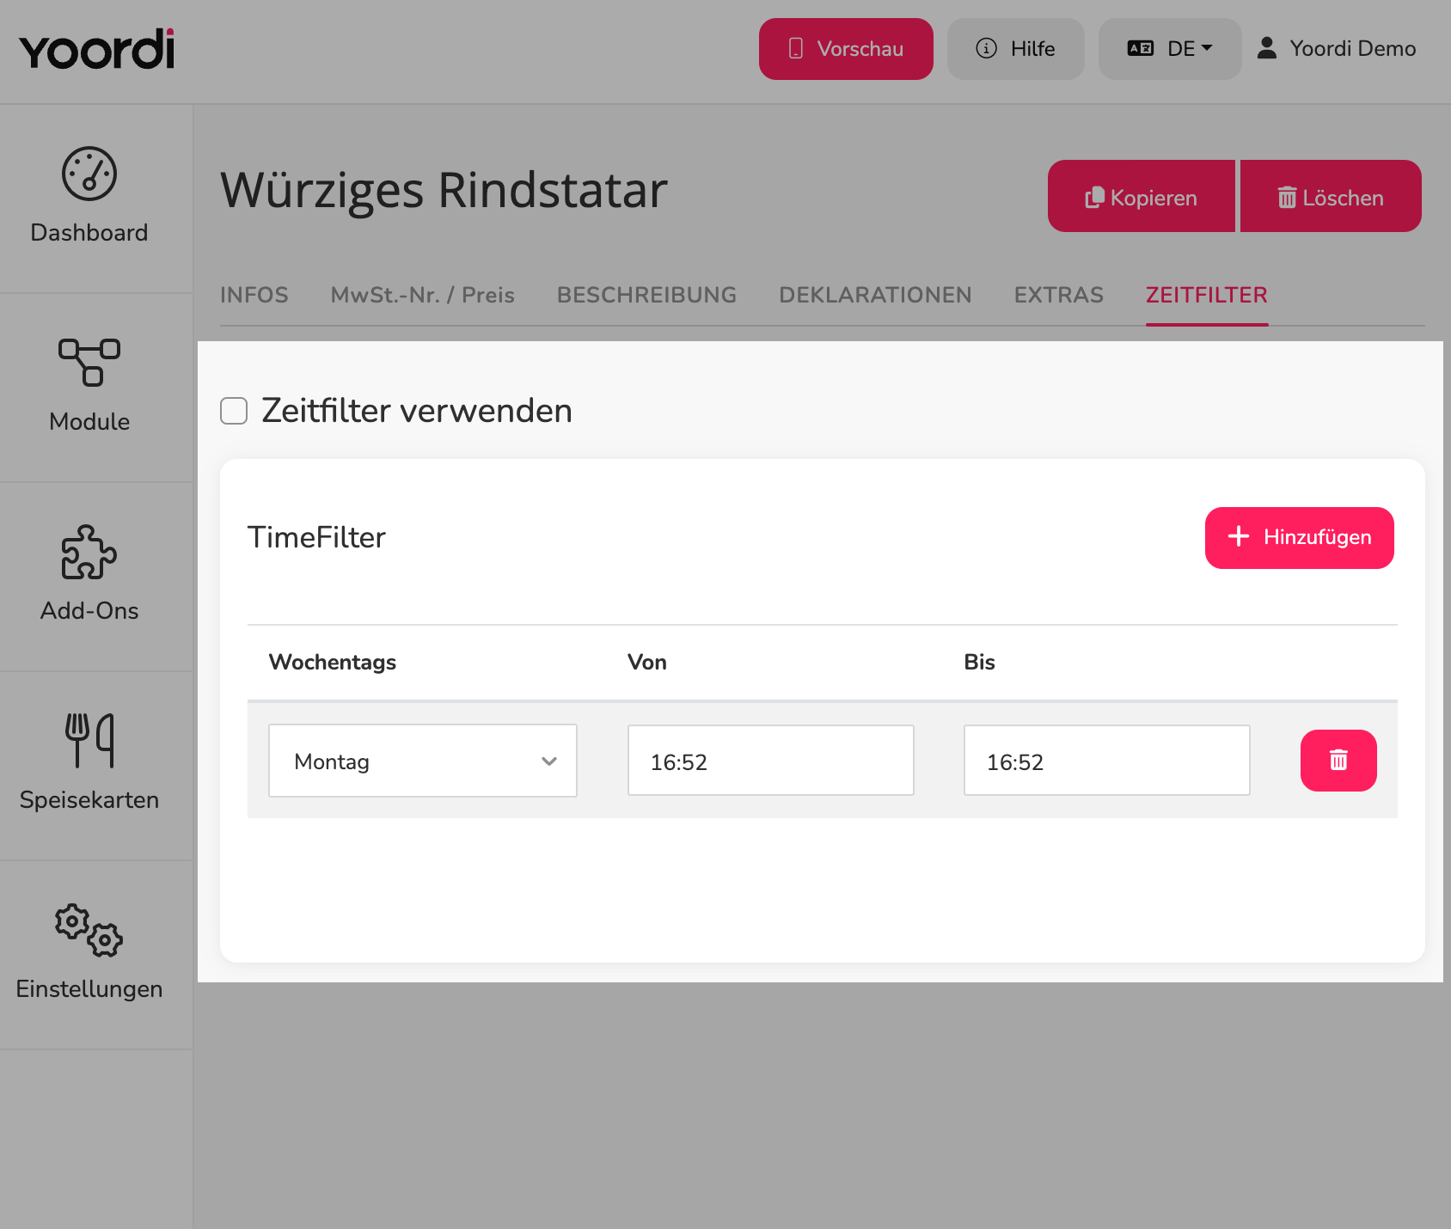The height and width of the screenshot is (1229, 1451).
Task: Add a time filter with Hinzufügen
Action: tap(1300, 538)
